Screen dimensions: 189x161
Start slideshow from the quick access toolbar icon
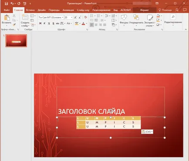25,3
